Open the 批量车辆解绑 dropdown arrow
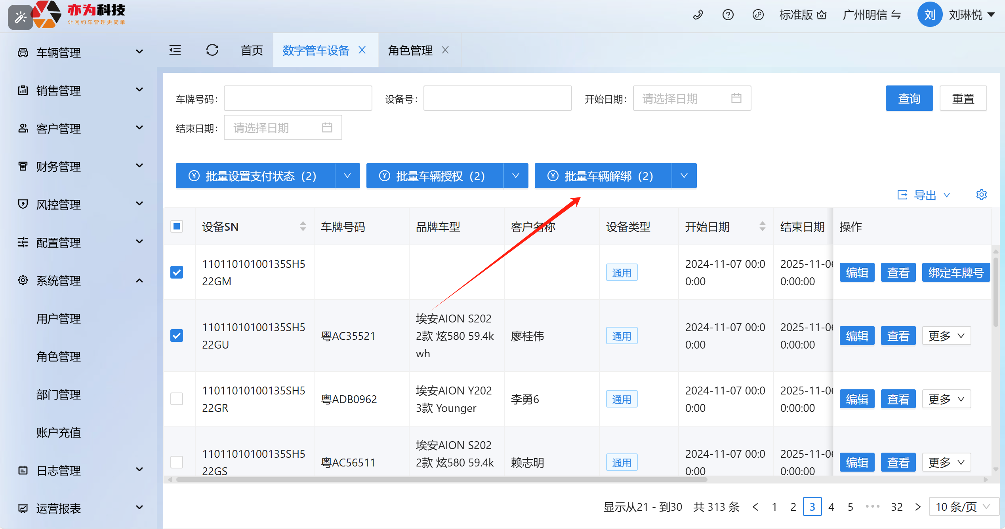 point(684,176)
